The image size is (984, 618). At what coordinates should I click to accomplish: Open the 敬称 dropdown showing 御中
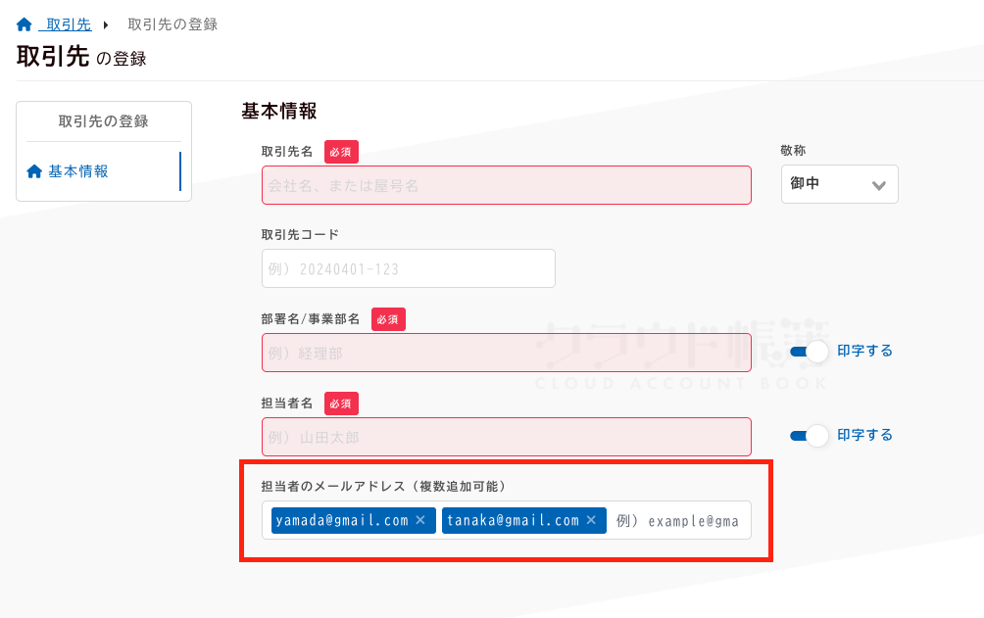tap(839, 184)
